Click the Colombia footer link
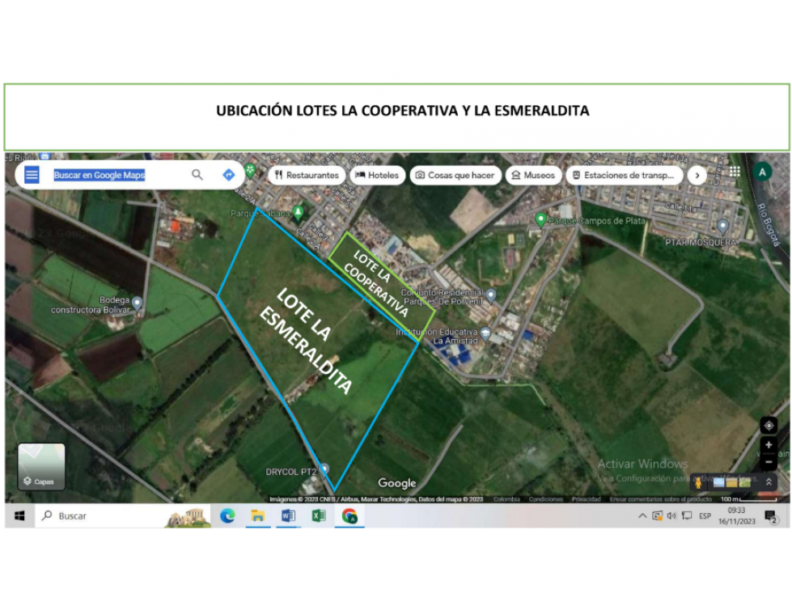 (506, 499)
